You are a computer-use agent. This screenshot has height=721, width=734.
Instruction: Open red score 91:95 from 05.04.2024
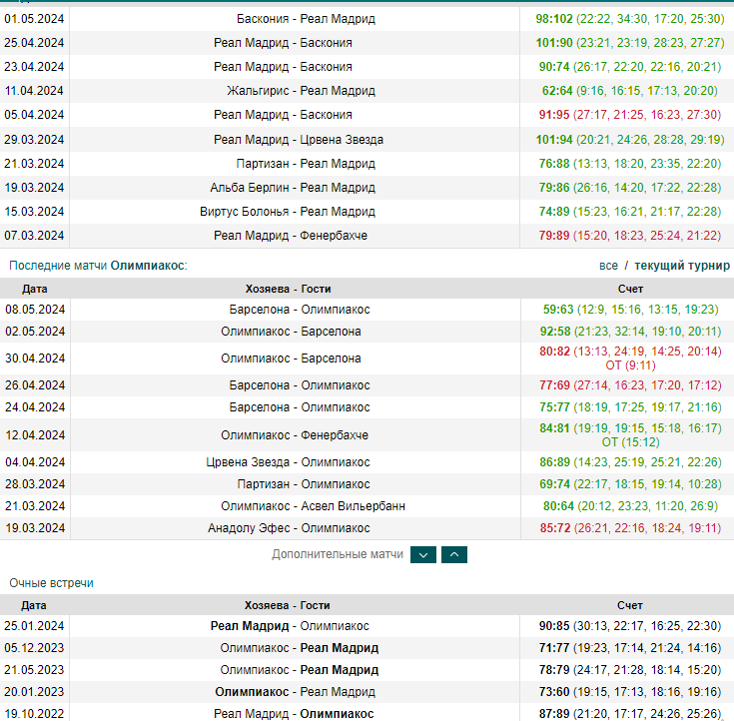(x=554, y=114)
